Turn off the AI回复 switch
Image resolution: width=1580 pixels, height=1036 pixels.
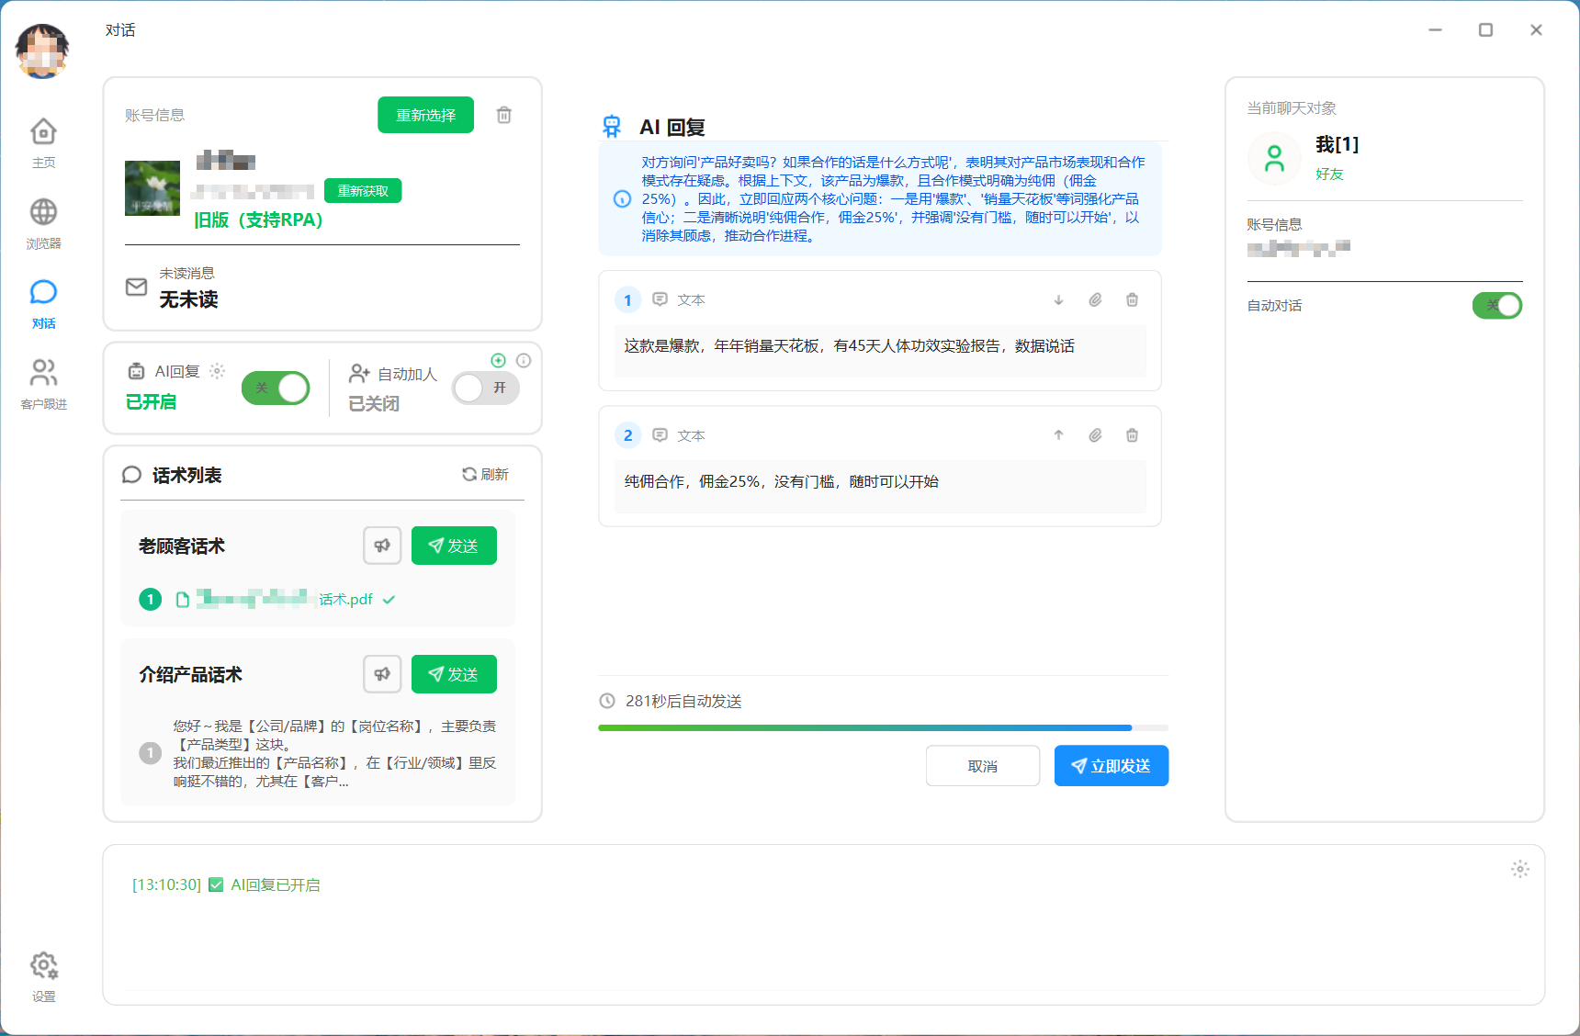click(276, 388)
